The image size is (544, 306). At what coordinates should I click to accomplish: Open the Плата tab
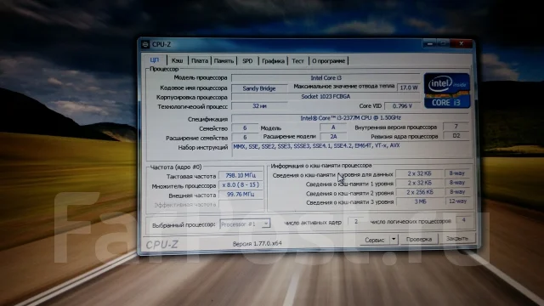tap(200, 60)
